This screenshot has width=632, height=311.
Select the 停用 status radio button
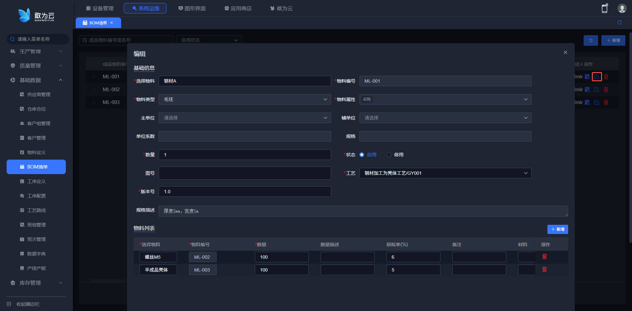[389, 155]
